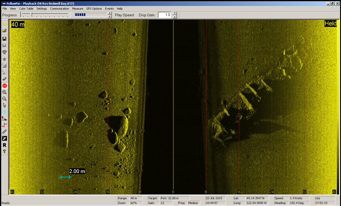Open the Measure menu
Screen dimensions: 341x206
click(x=77, y=9)
